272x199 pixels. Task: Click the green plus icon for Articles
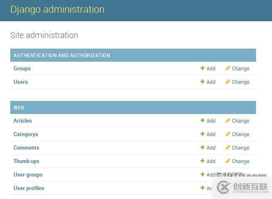click(202, 120)
